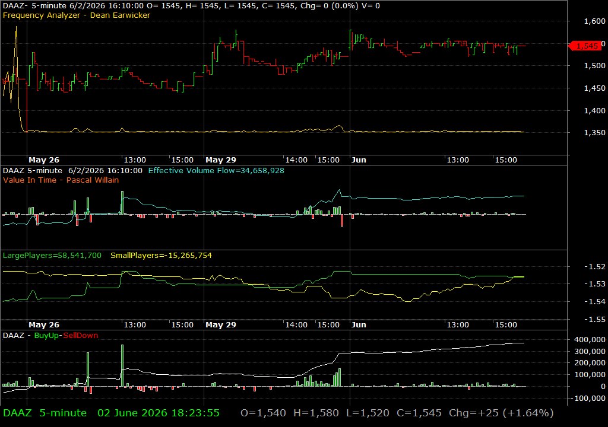The height and width of the screenshot is (427, 608).
Task: Click the 1,500 price axis label
Action: click(x=594, y=65)
